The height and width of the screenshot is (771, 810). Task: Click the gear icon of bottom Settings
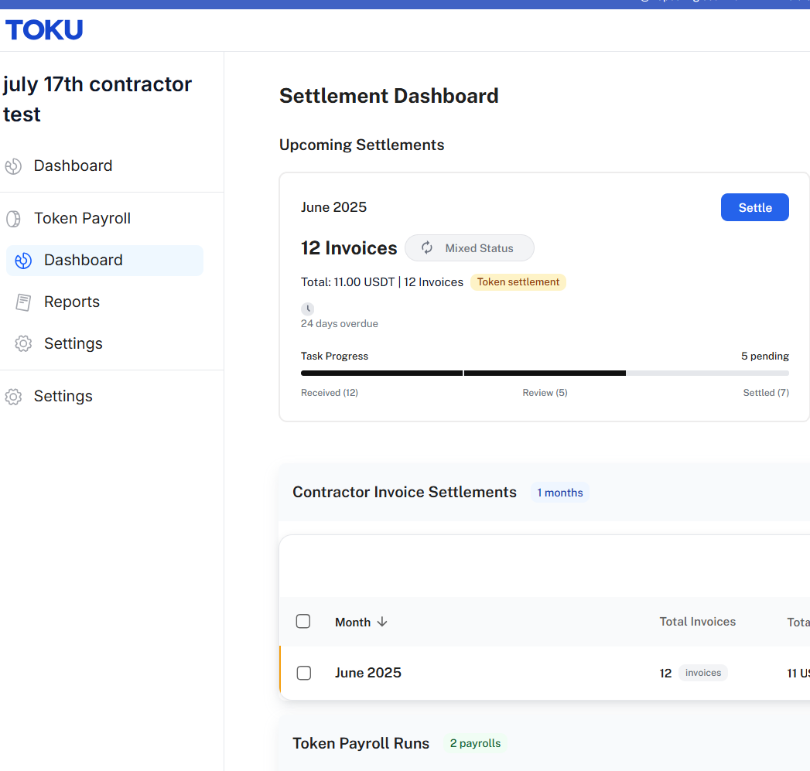click(13, 397)
